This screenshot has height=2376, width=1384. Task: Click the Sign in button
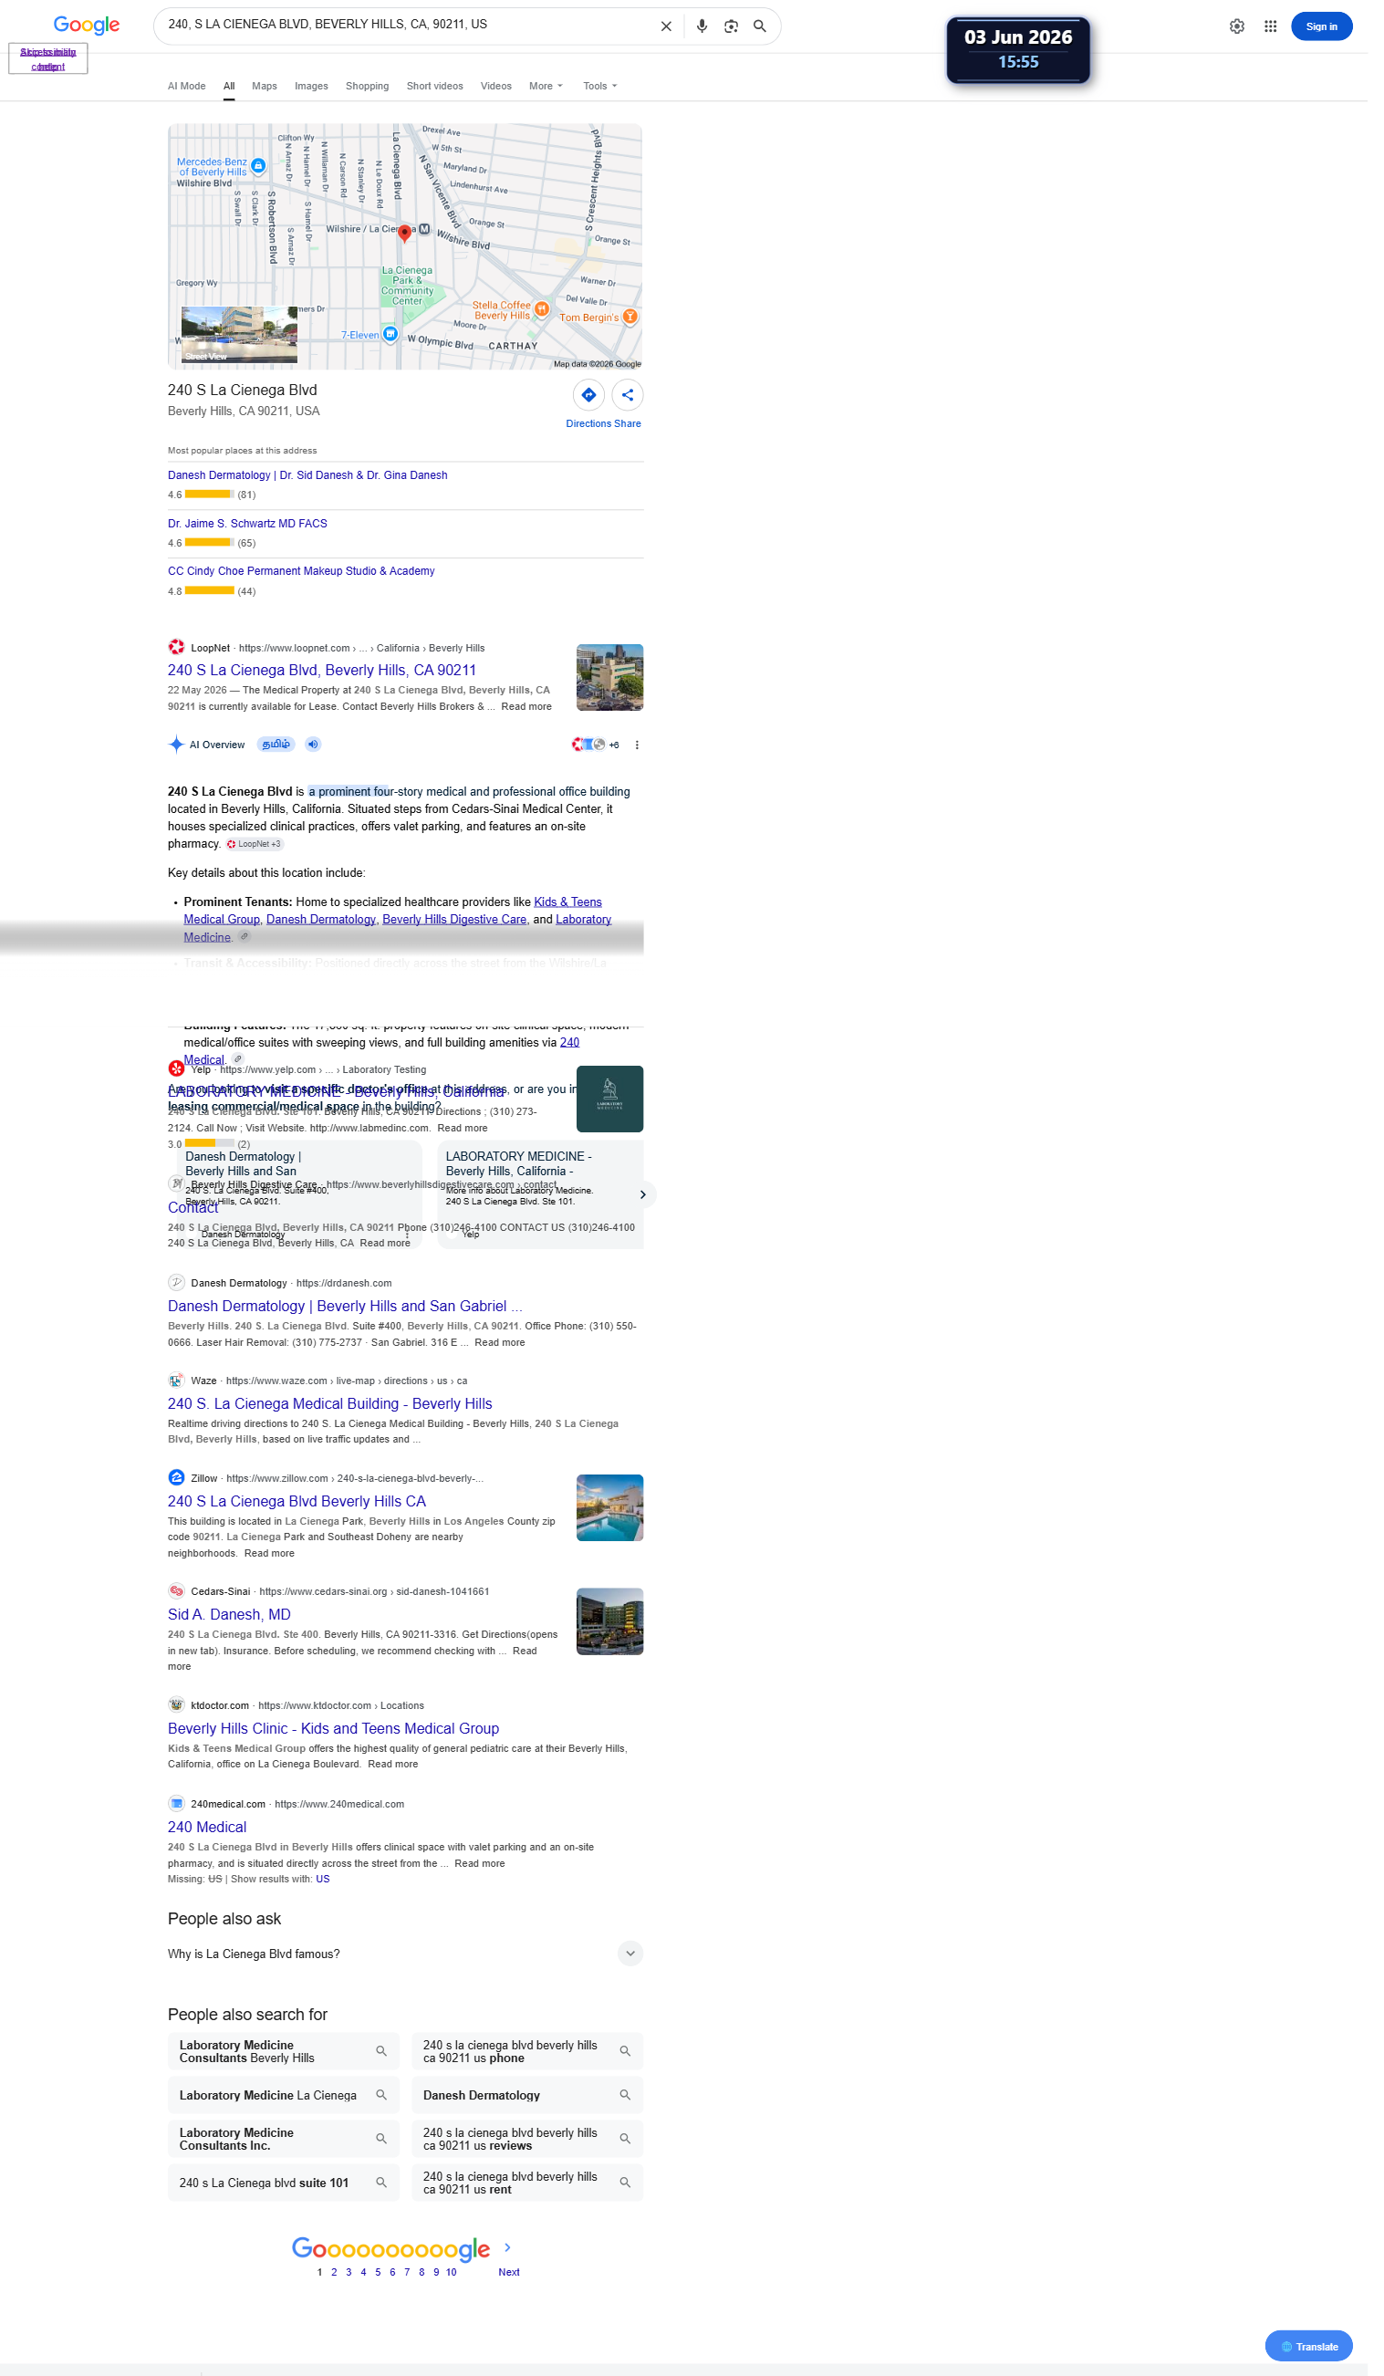coord(1322,26)
